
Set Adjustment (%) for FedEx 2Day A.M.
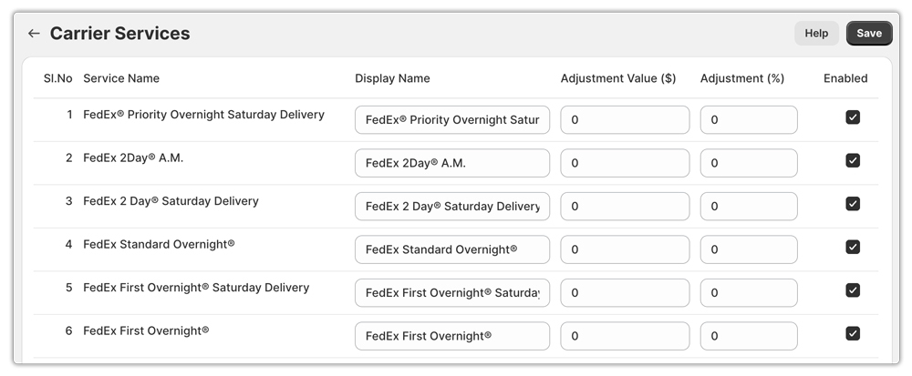(x=749, y=163)
